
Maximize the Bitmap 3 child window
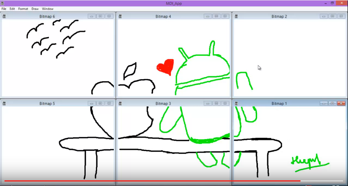click(216, 103)
